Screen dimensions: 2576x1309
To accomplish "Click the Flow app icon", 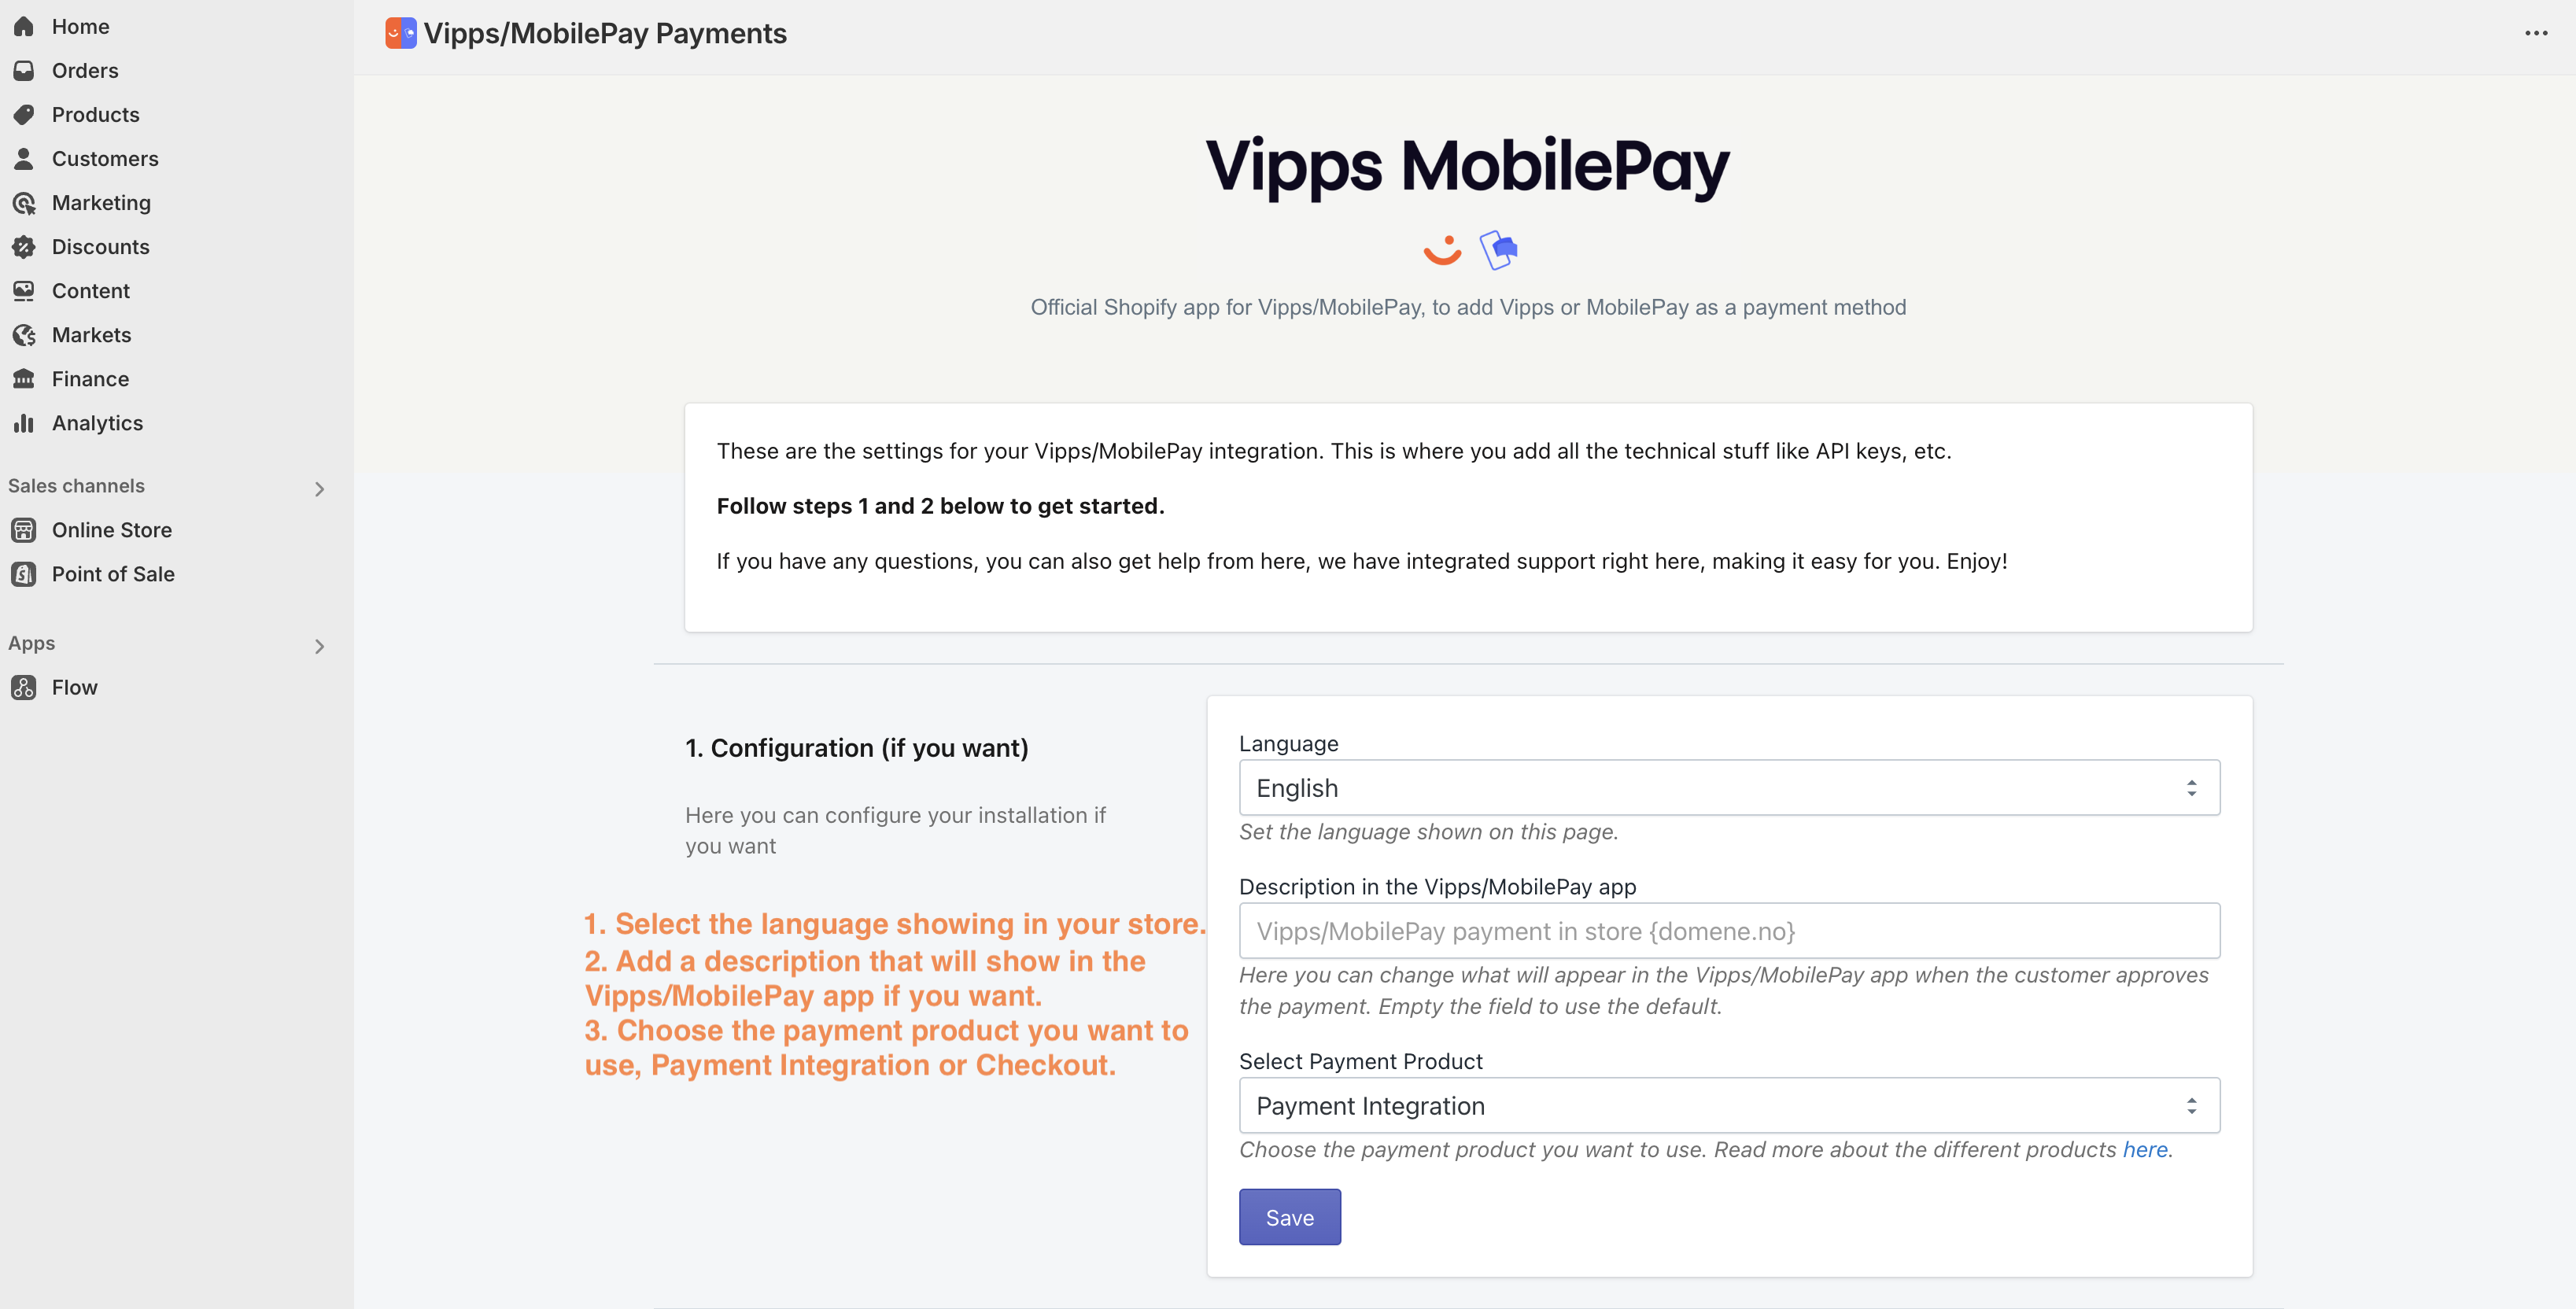I will [24, 687].
